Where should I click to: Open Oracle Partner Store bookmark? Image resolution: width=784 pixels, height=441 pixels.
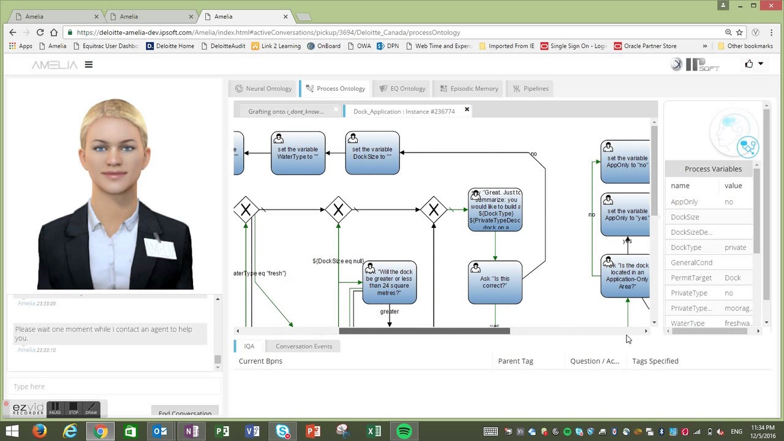(x=645, y=46)
